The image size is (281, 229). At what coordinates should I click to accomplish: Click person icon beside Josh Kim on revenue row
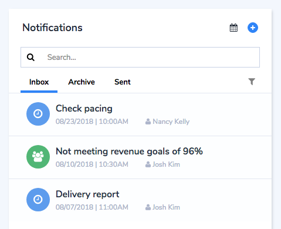point(148,164)
